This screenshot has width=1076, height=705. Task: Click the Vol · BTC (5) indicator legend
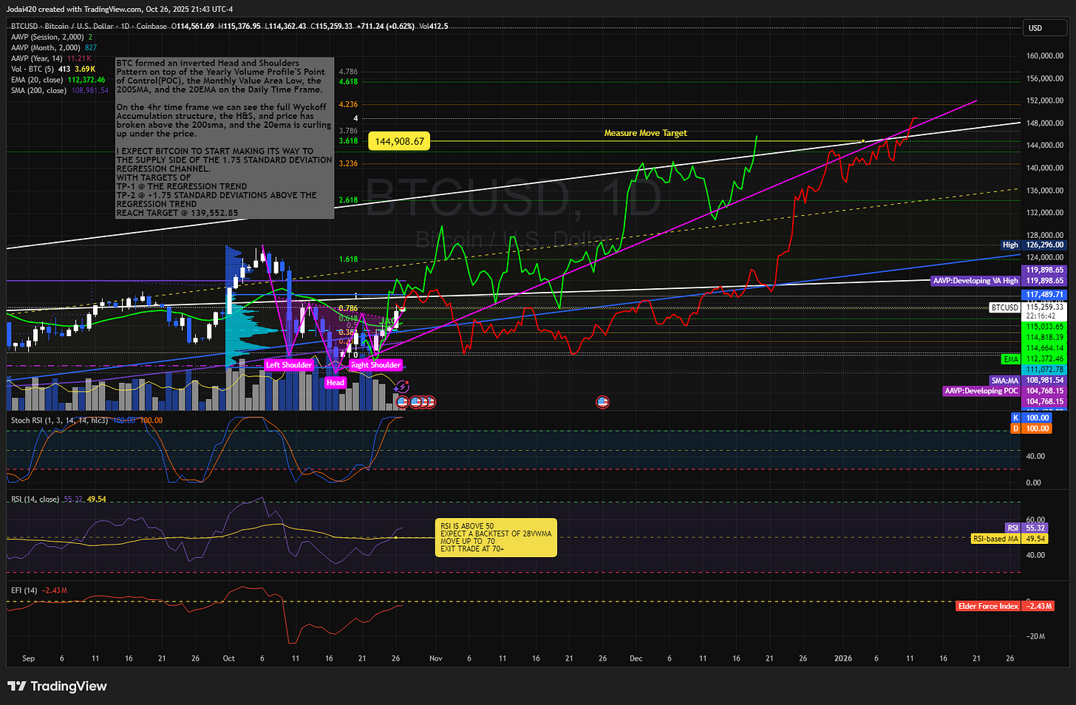tap(53, 69)
